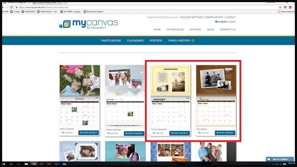This screenshot has width=297, height=167.
Task: Click the Pinterest extension icon
Action: pos(285,7)
